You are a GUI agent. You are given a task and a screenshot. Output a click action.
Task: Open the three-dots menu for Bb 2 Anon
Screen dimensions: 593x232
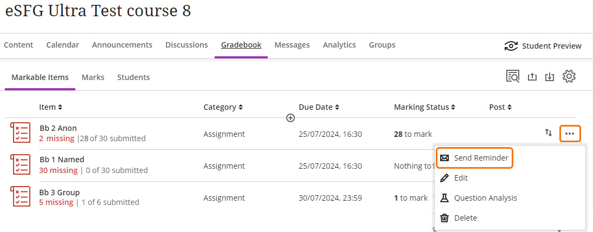tap(570, 133)
